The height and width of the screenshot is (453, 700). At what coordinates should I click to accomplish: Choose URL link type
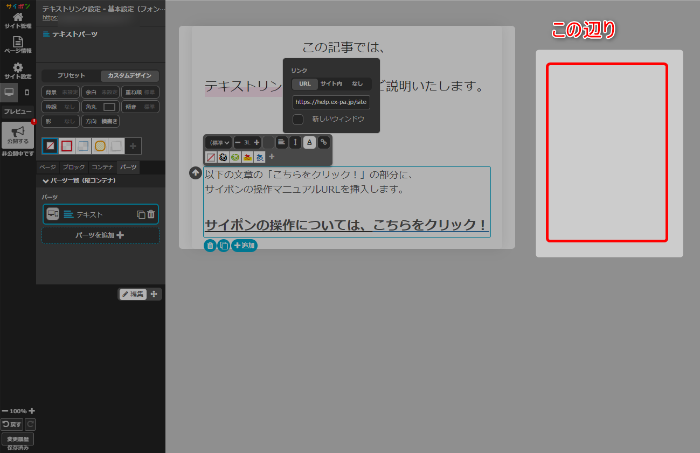pos(305,84)
